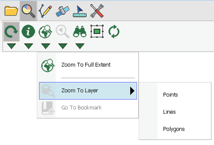
Task: Expand dropdown arrow under the info tool
Action: coord(28,46)
